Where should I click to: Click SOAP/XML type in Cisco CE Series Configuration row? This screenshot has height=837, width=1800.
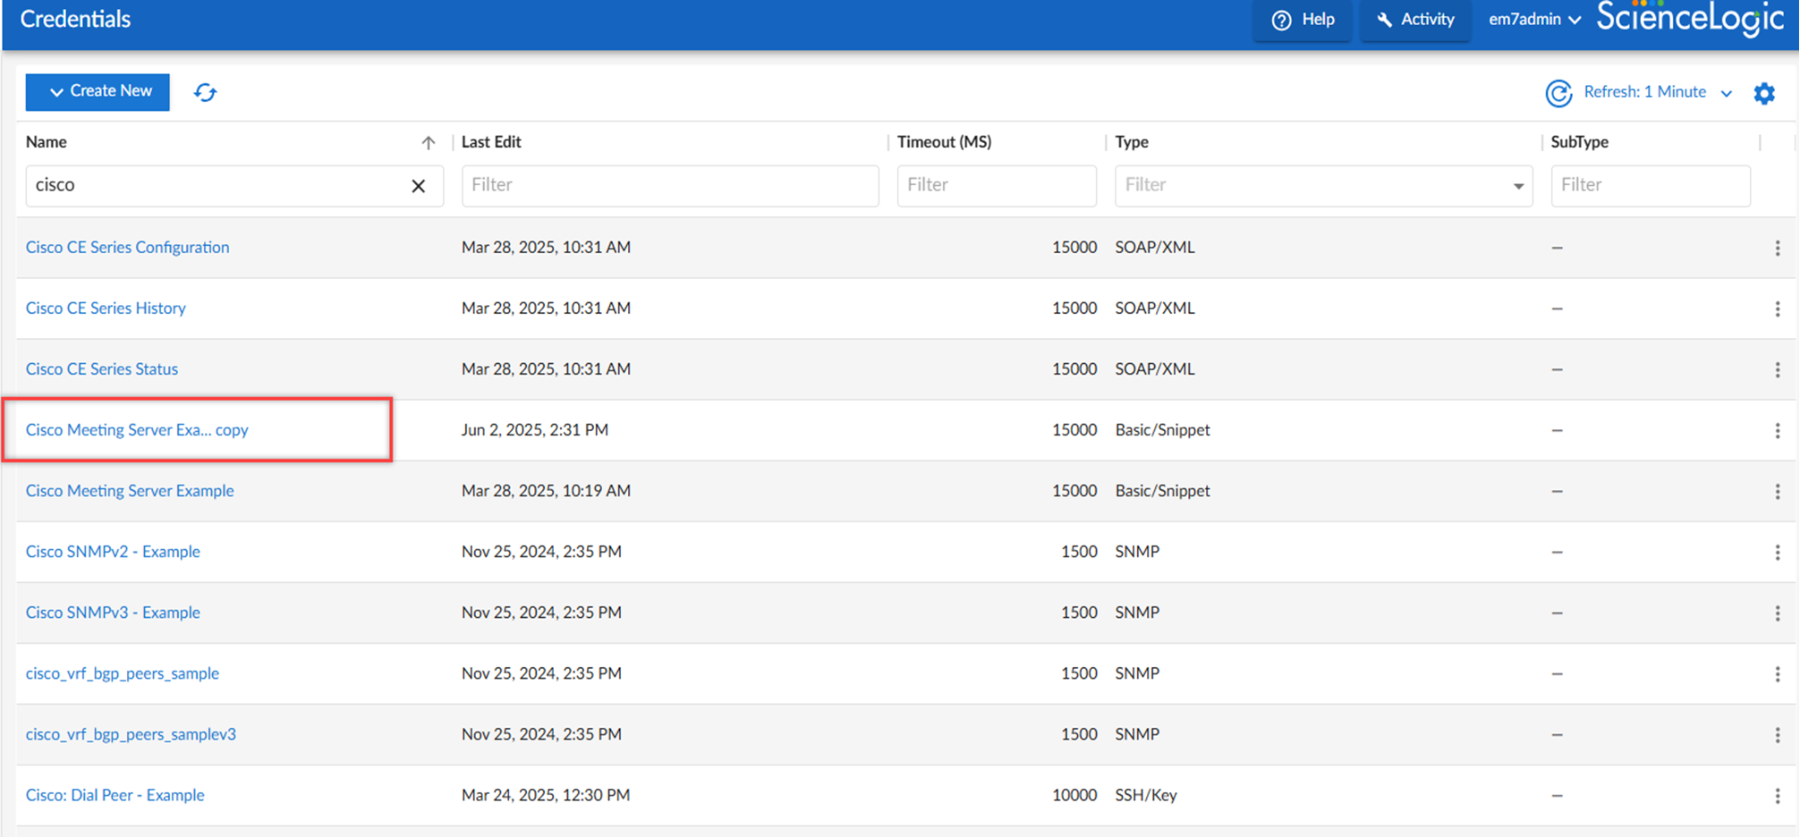coord(1155,247)
